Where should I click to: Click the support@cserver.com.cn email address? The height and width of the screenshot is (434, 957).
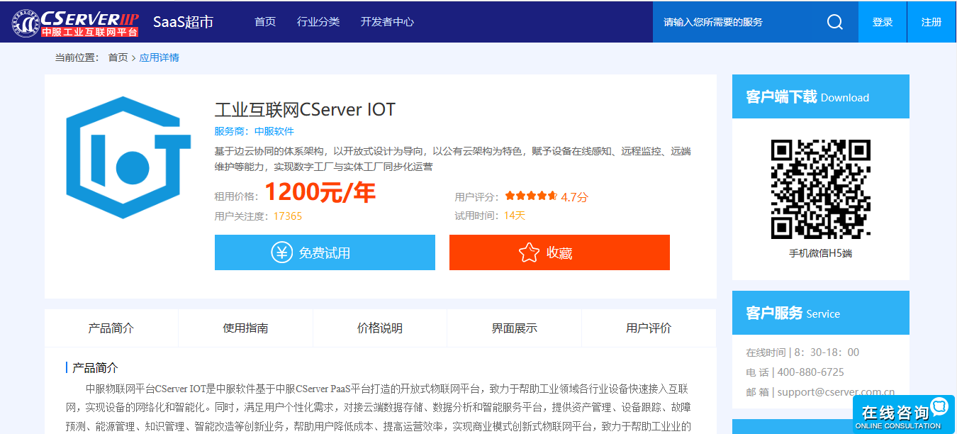coord(836,391)
